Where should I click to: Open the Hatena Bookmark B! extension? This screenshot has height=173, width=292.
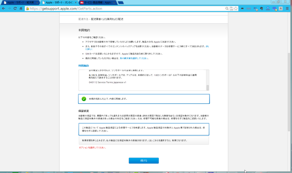(x=255, y=9)
